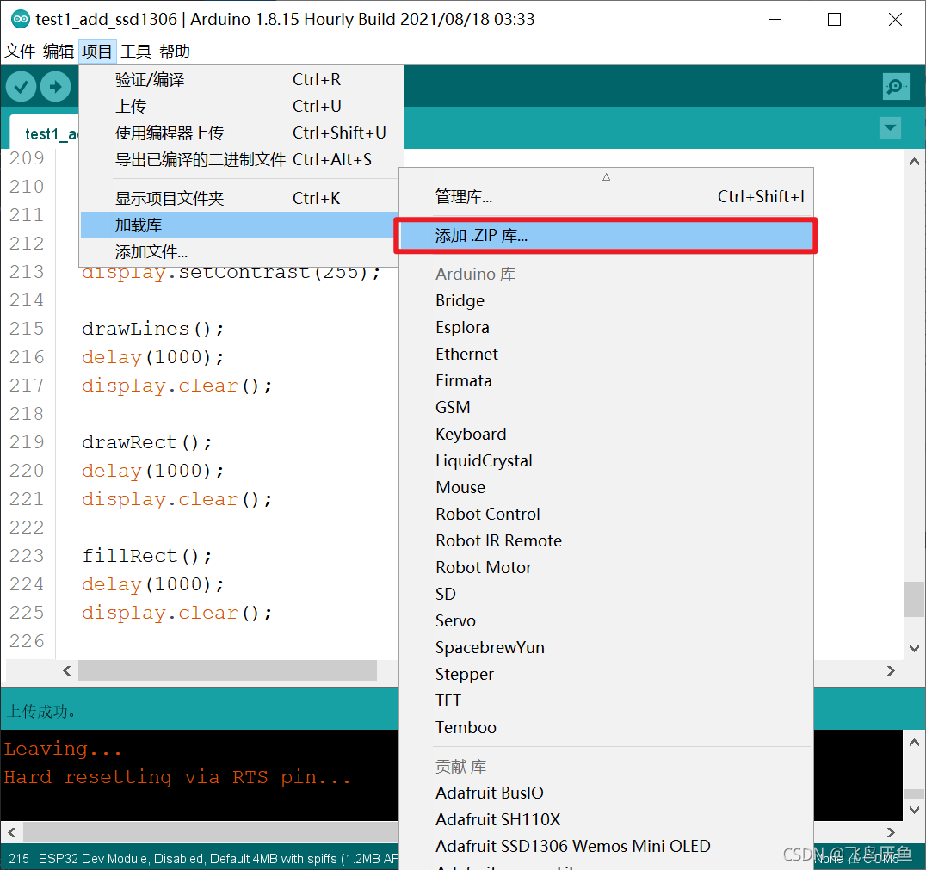Click the Upload arrow toolbar button
Image resolution: width=926 pixels, height=870 pixels.
click(x=56, y=87)
